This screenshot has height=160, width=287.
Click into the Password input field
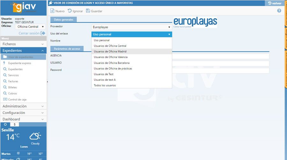click(221, 71)
